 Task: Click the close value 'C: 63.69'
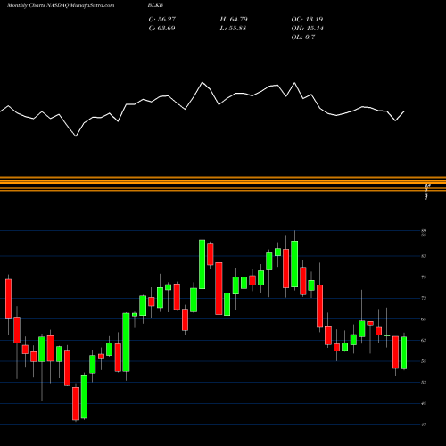pos(161,29)
